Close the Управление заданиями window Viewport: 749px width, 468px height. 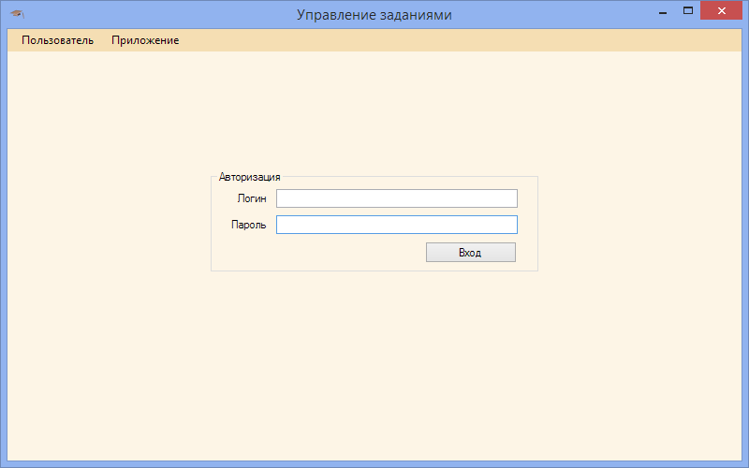[721, 10]
